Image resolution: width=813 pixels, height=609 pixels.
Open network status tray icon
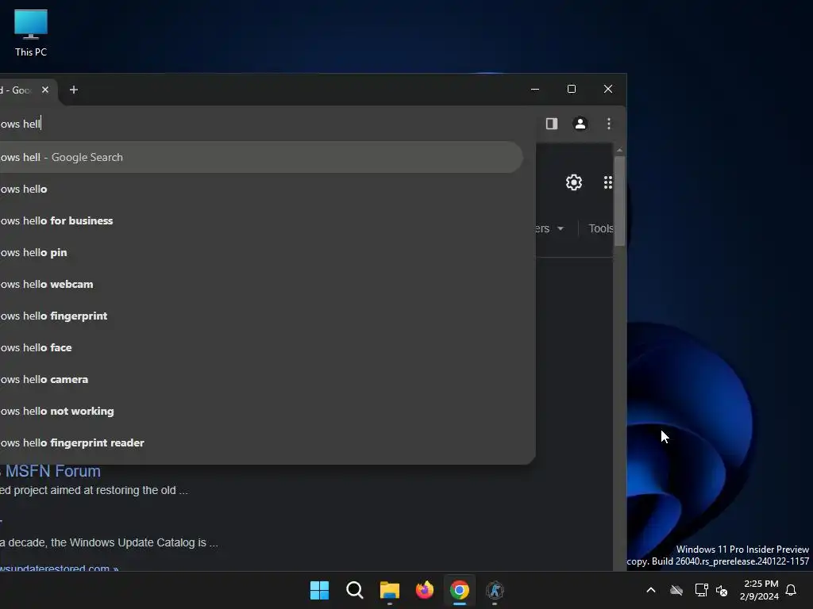point(701,590)
